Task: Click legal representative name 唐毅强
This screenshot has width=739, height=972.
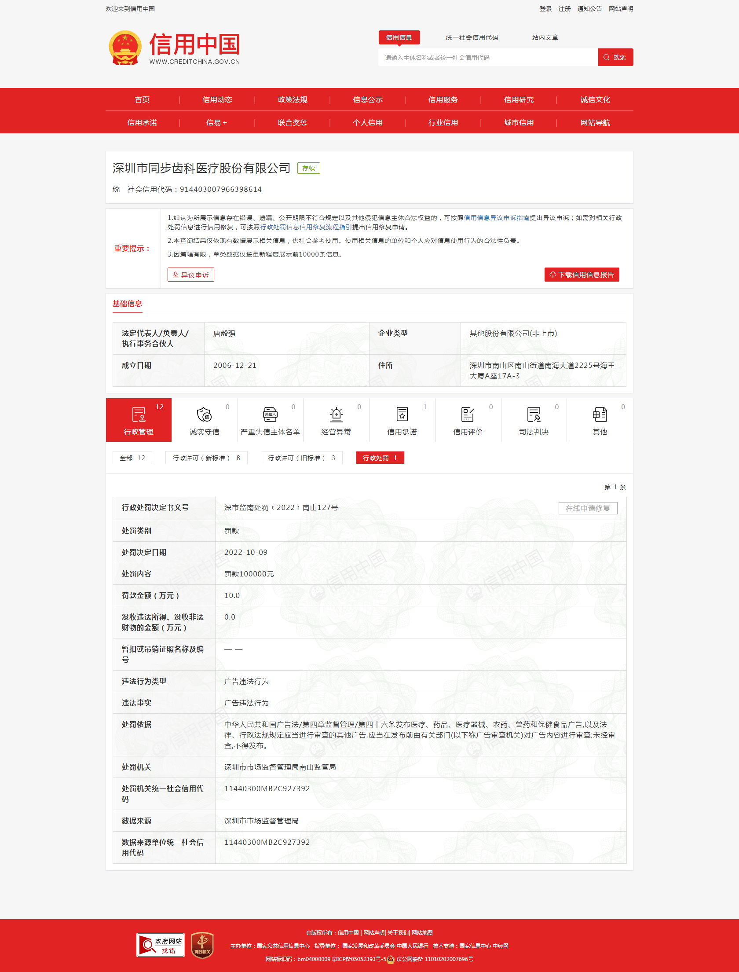Action: [224, 334]
